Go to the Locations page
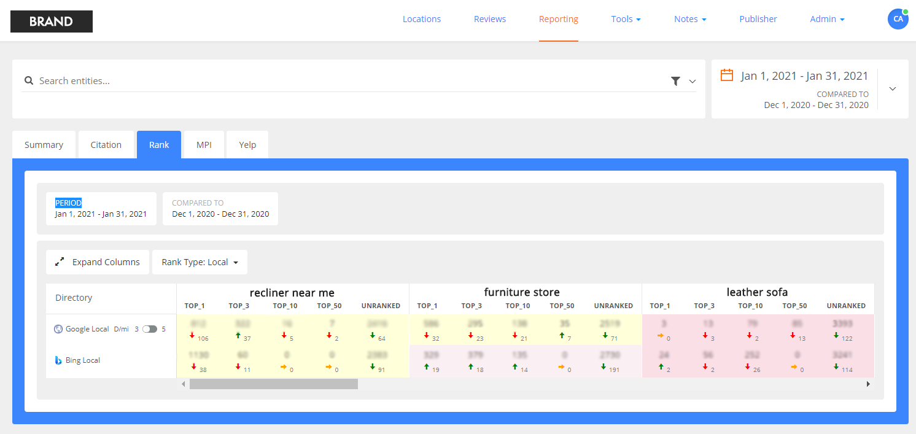 coord(421,19)
